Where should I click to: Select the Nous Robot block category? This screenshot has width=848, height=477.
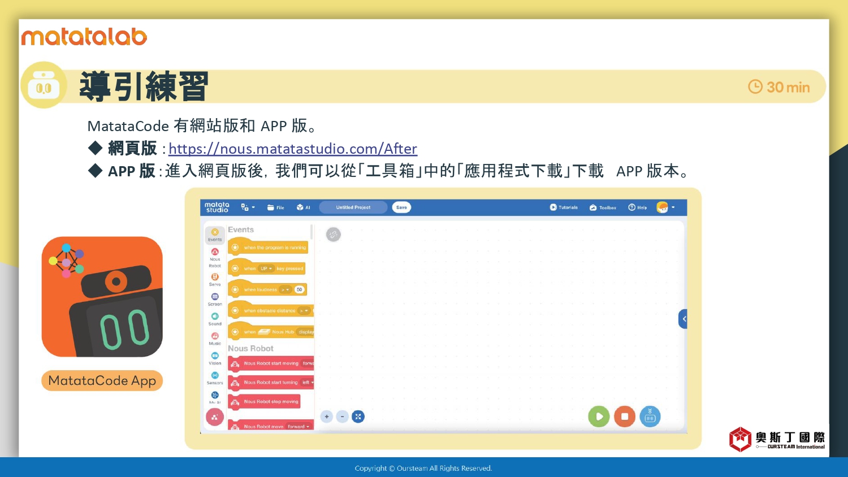coord(215,258)
